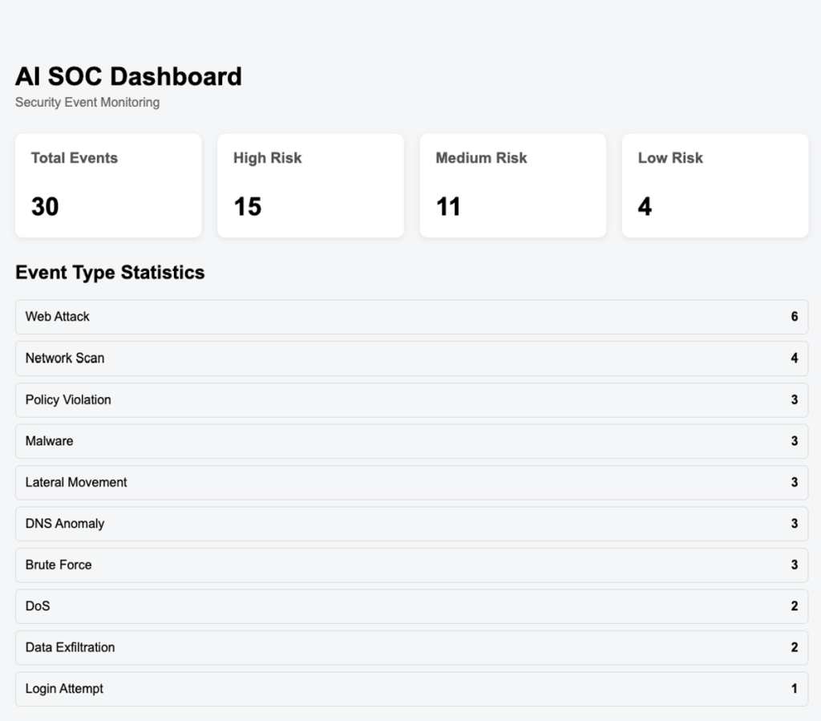Screen dimensions: 821x721
Task: Select the Login Attempt row
Action: 411,689
